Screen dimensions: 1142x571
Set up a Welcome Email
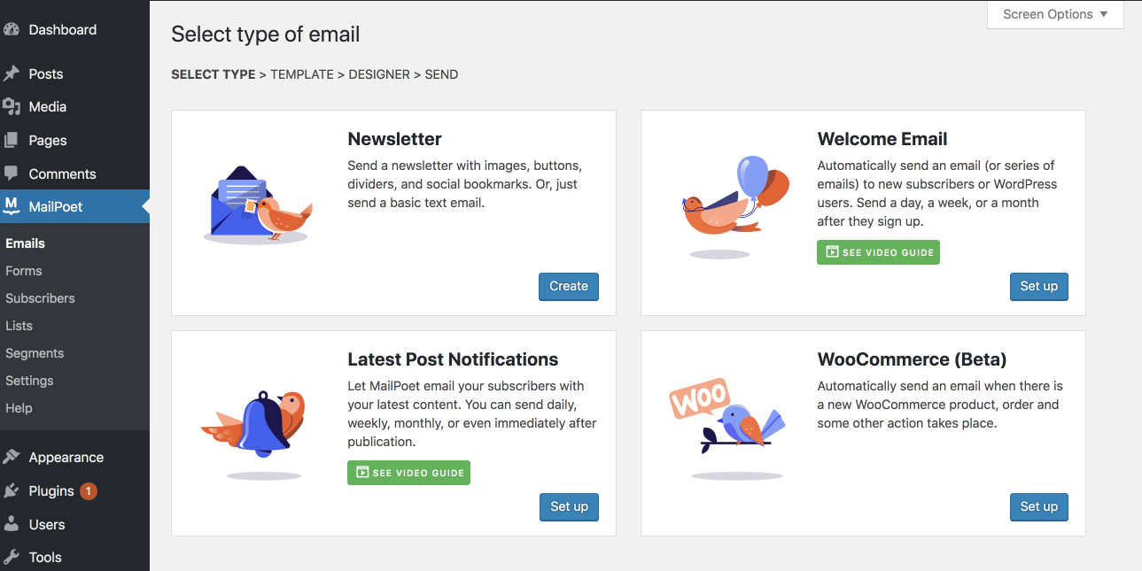click(x=1038, y=286)
